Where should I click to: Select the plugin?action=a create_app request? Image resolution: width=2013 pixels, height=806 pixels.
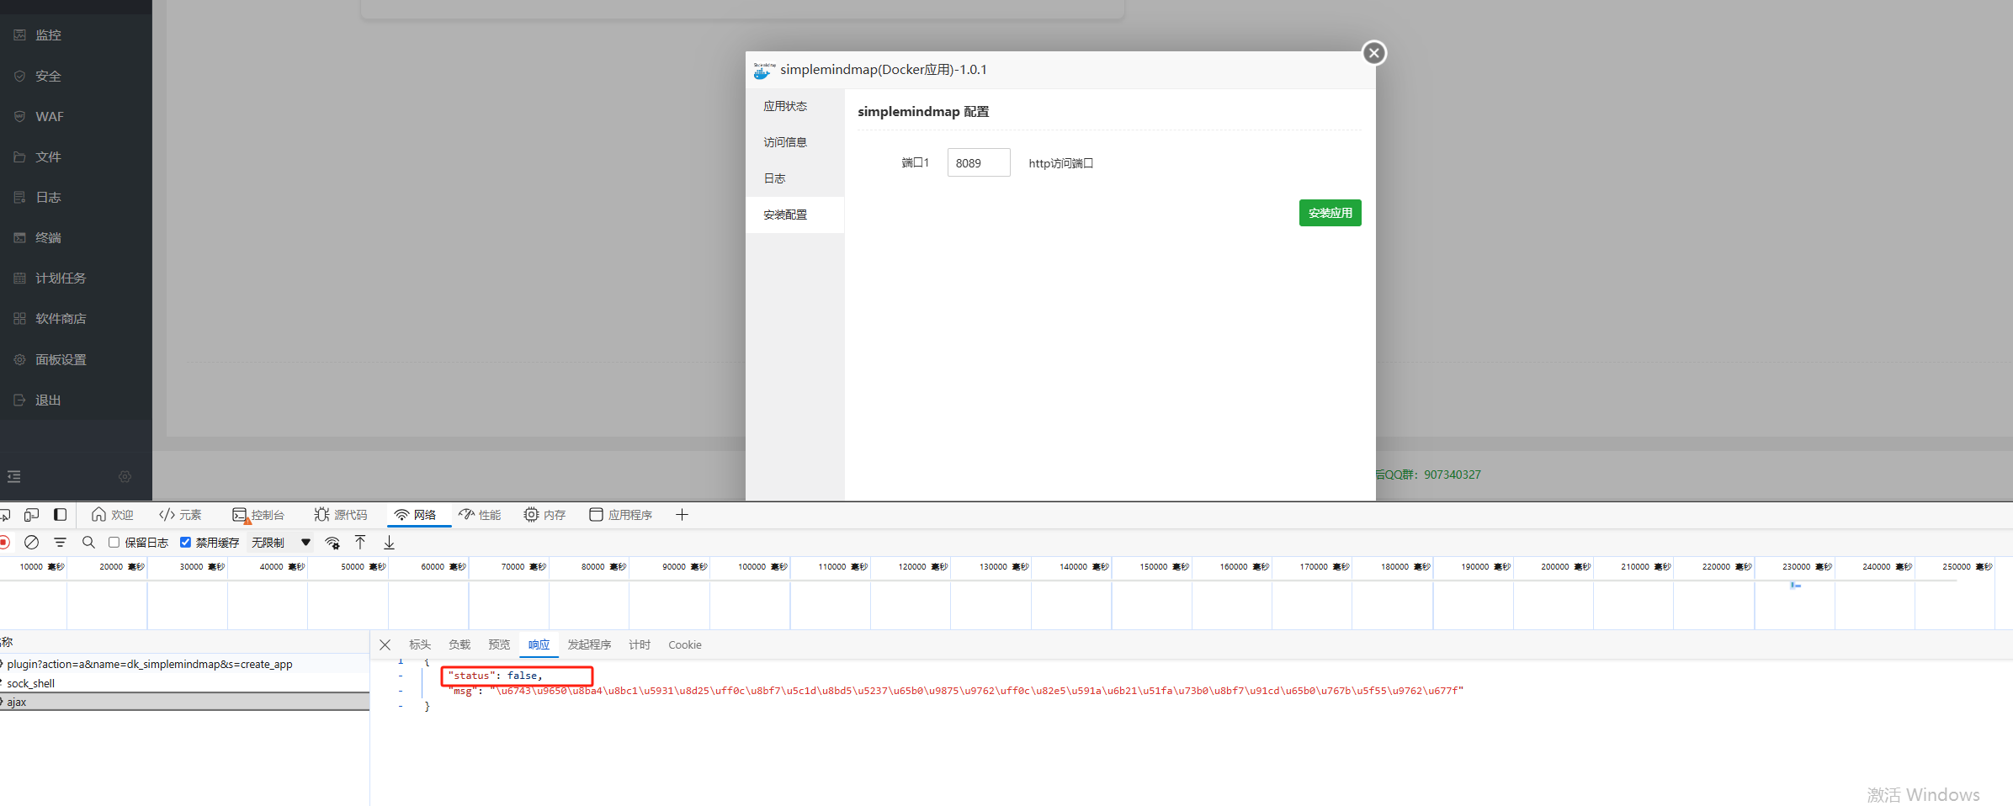coord(184,664)
